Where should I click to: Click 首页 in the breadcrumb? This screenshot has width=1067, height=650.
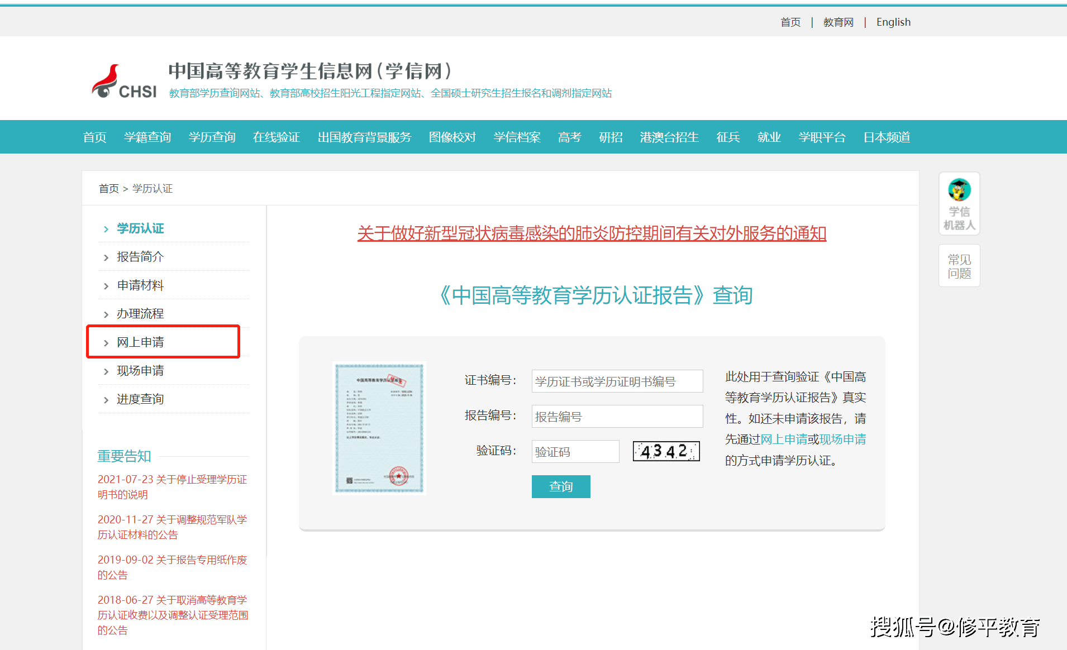click(x=109, y=189)
